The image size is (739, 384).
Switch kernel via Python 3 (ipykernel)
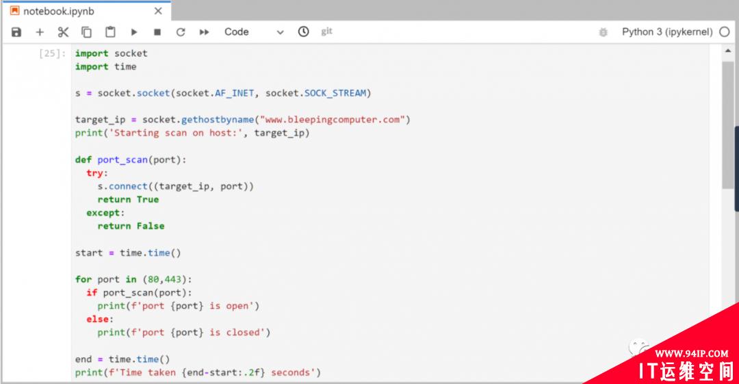click(667, 32)
